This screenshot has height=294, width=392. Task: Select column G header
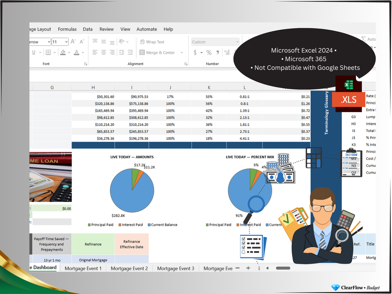(52, 88)
